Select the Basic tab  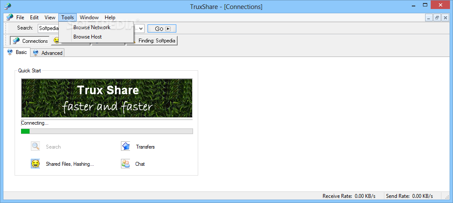point(17,52)
